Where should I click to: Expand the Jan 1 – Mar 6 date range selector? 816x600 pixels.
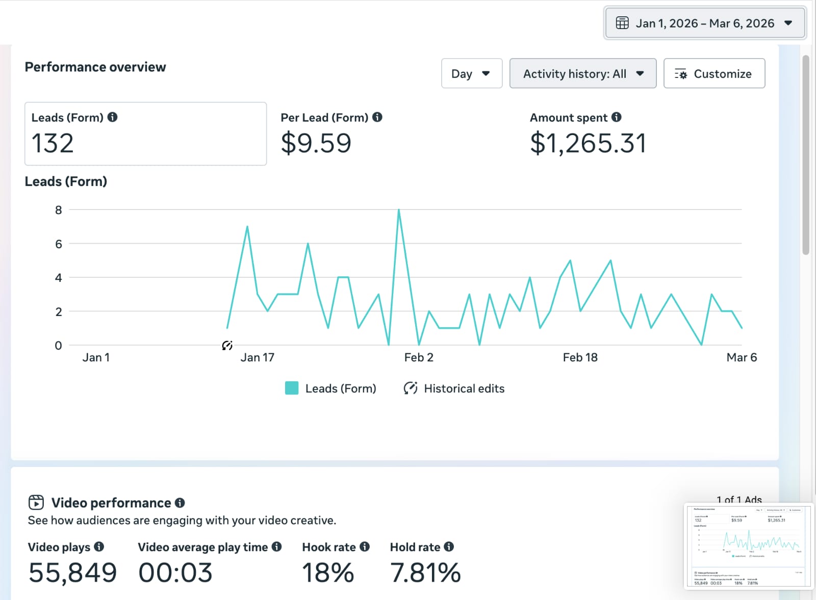[x=705, y=22]
